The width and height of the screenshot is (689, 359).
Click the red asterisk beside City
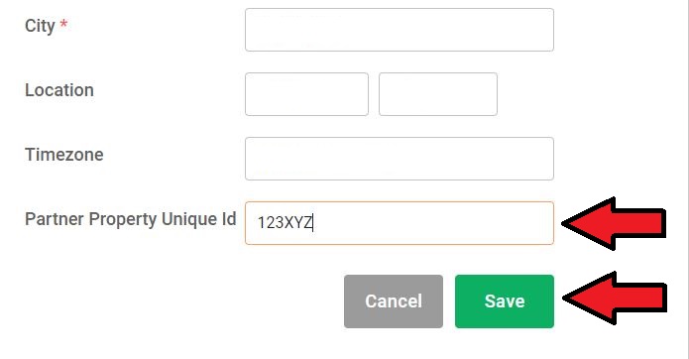[x=63, y=23]
